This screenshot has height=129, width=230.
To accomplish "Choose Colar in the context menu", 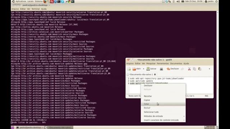I will 163,104.
